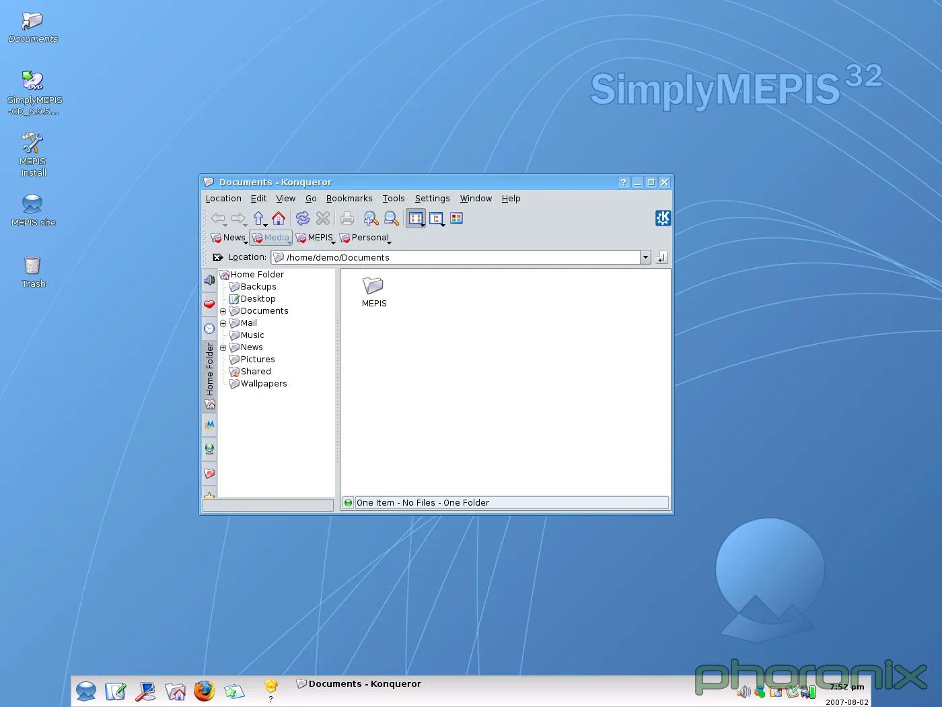Select Pictures folder in tree
This screenshot has width=942, height=707.
252,360
